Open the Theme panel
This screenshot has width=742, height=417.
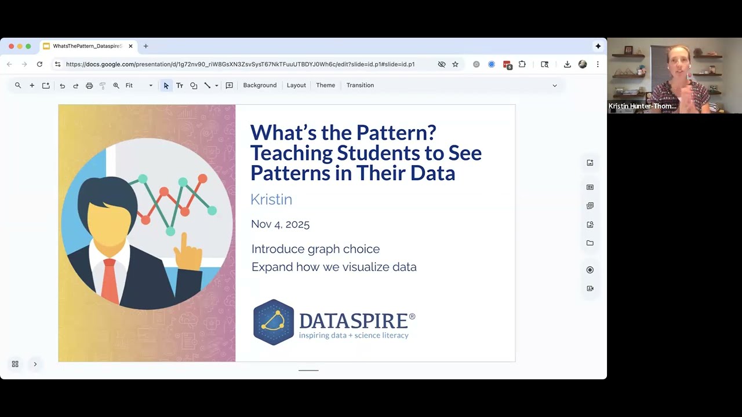(325, 85)
